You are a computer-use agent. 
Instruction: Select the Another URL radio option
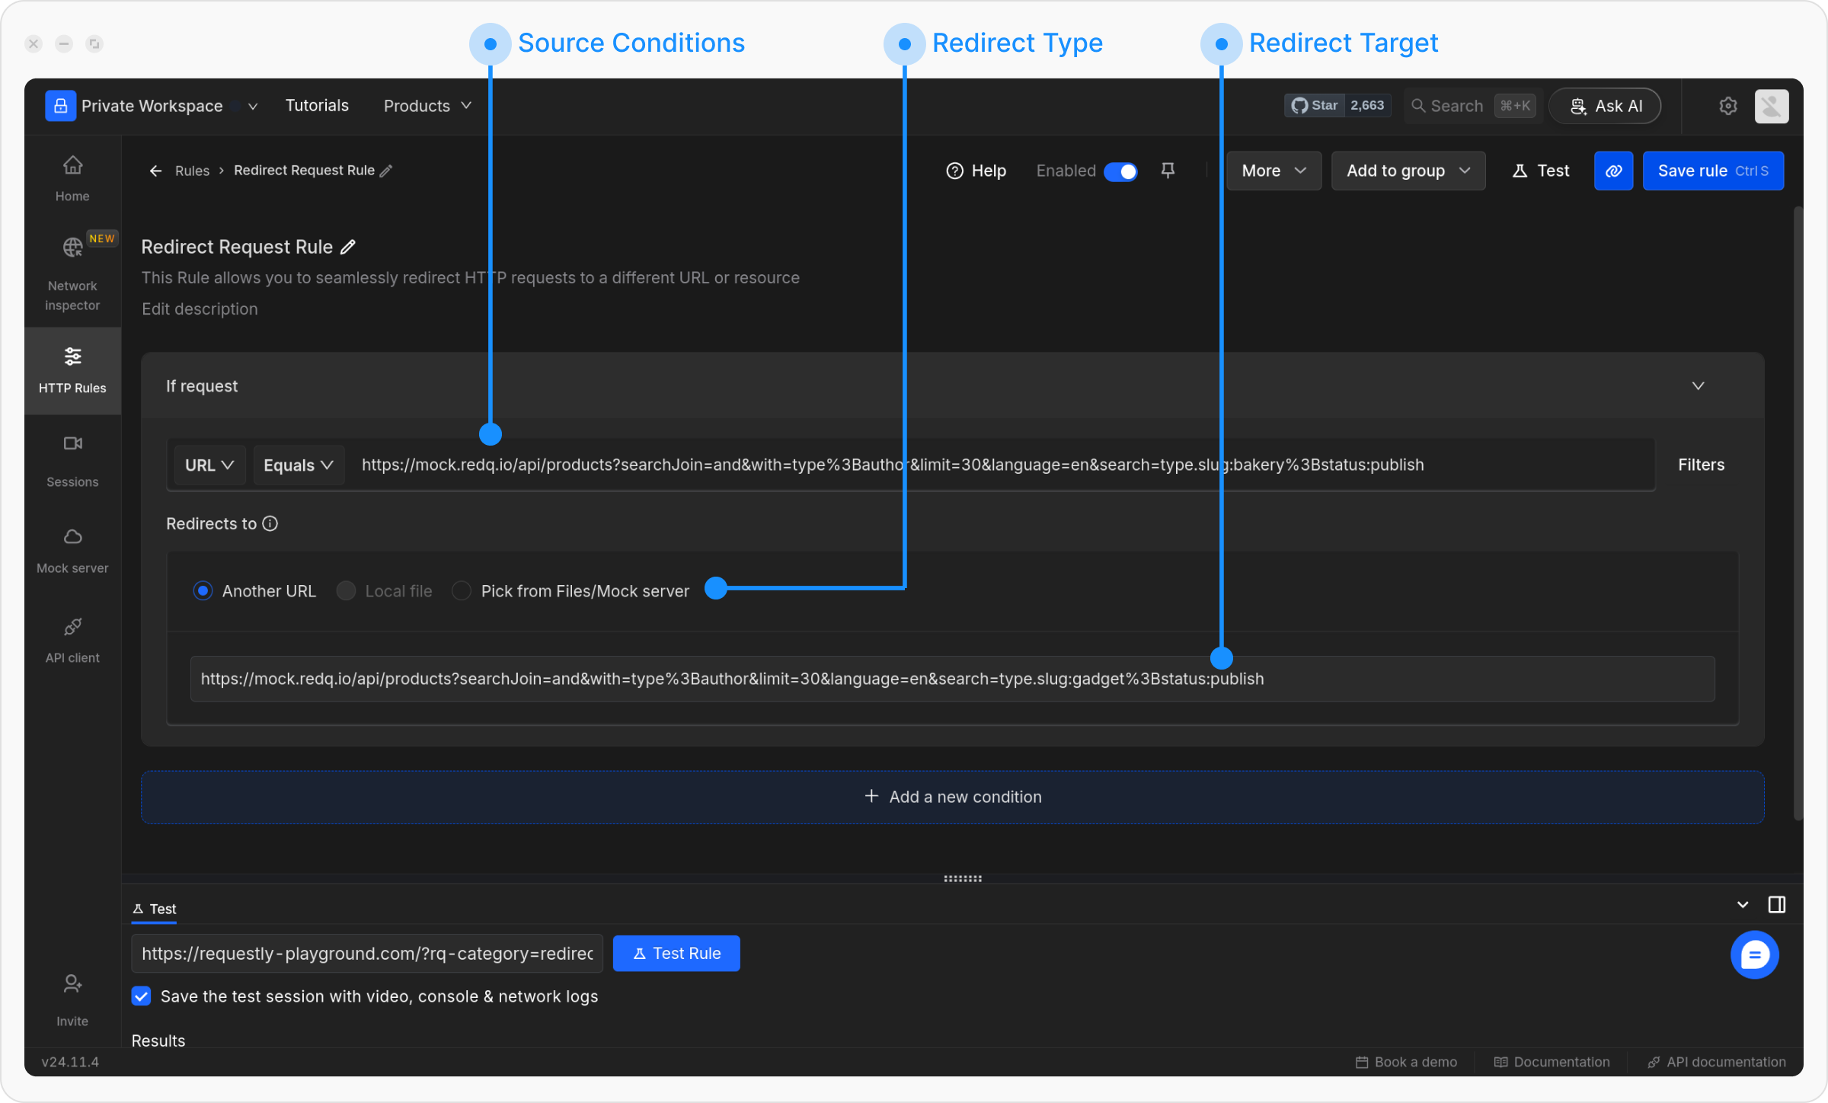[x=203, y=591]
